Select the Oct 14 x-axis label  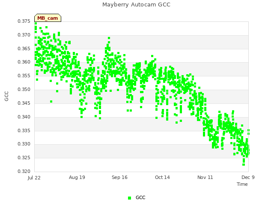pos(162,177)
